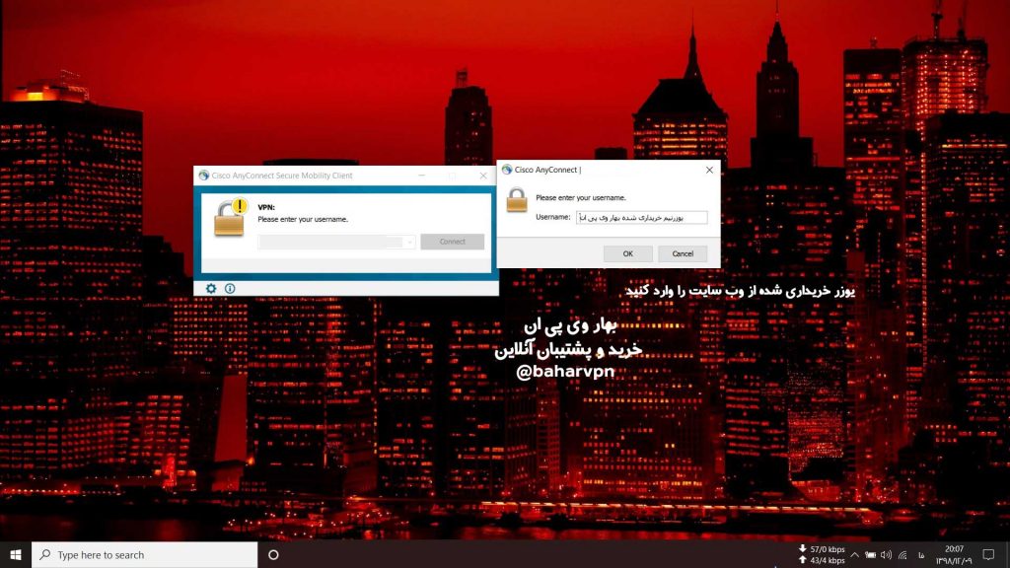Open Wi-Fi network tray icon
The height and width of the screenshot is (568, 1010).
point(902,554)
